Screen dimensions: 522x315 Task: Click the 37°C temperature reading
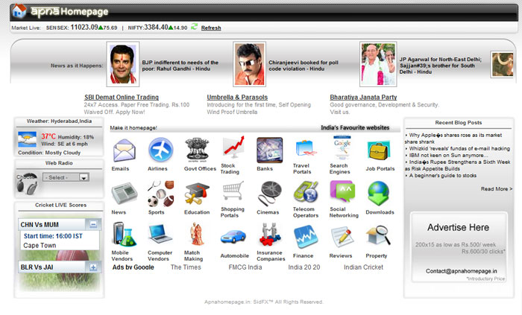48,136
